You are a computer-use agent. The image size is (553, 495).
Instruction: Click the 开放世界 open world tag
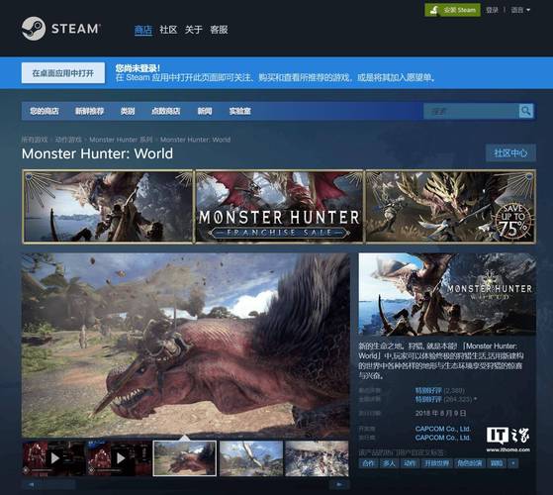436,463
